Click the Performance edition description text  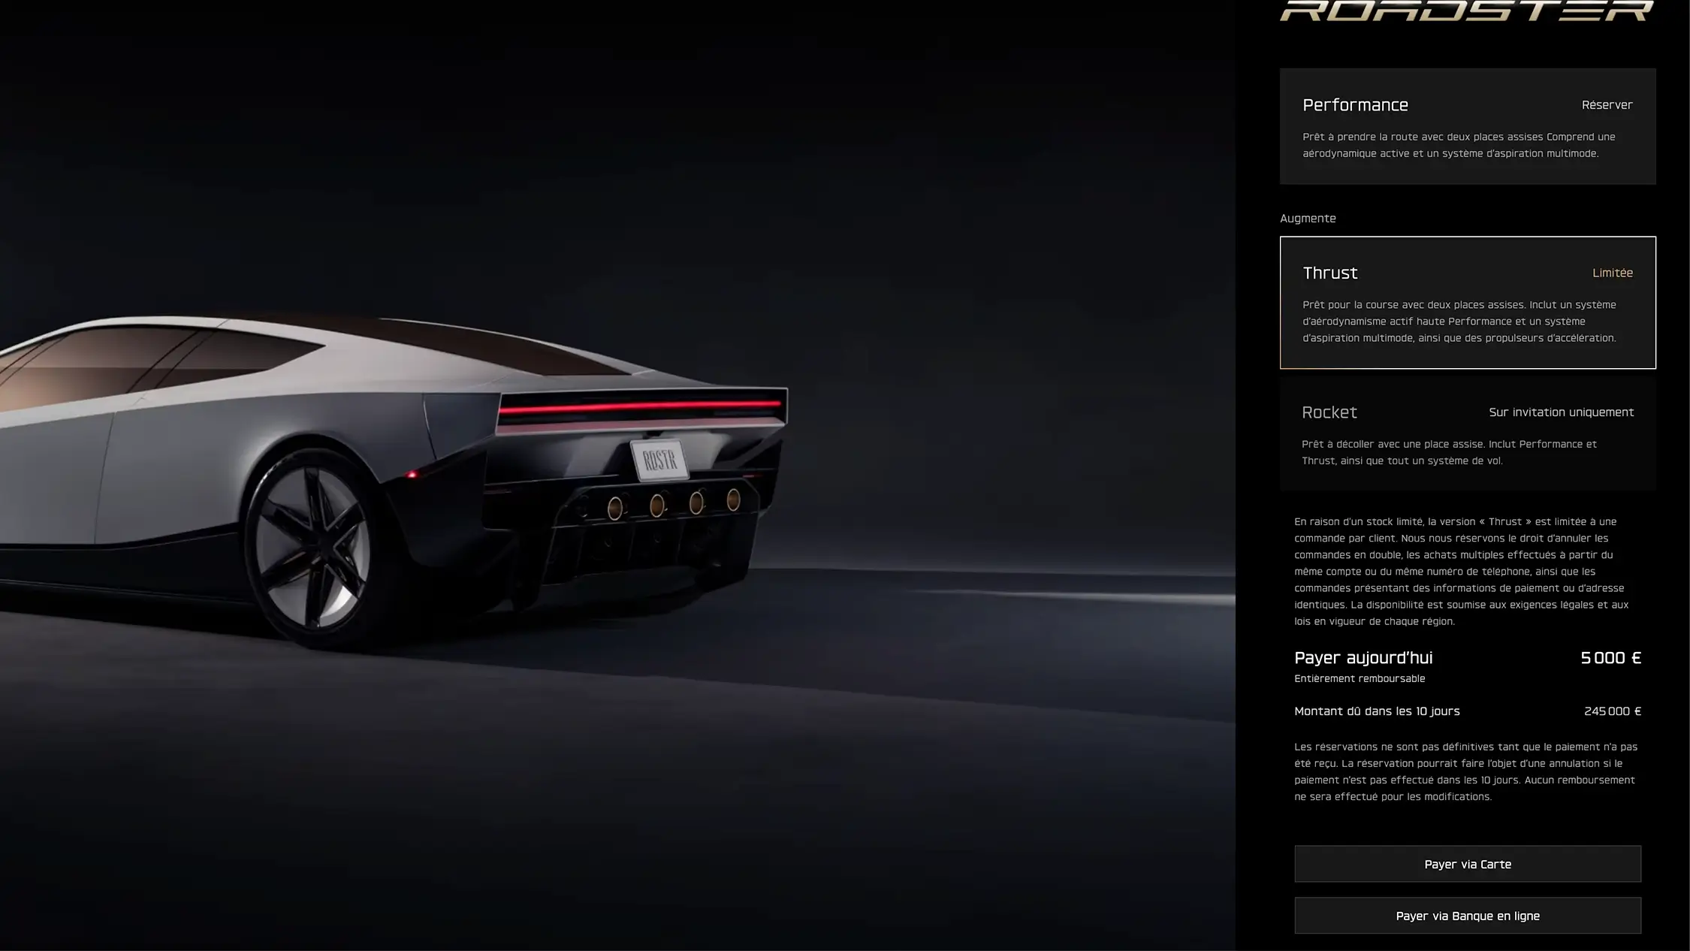[1459, 145]
